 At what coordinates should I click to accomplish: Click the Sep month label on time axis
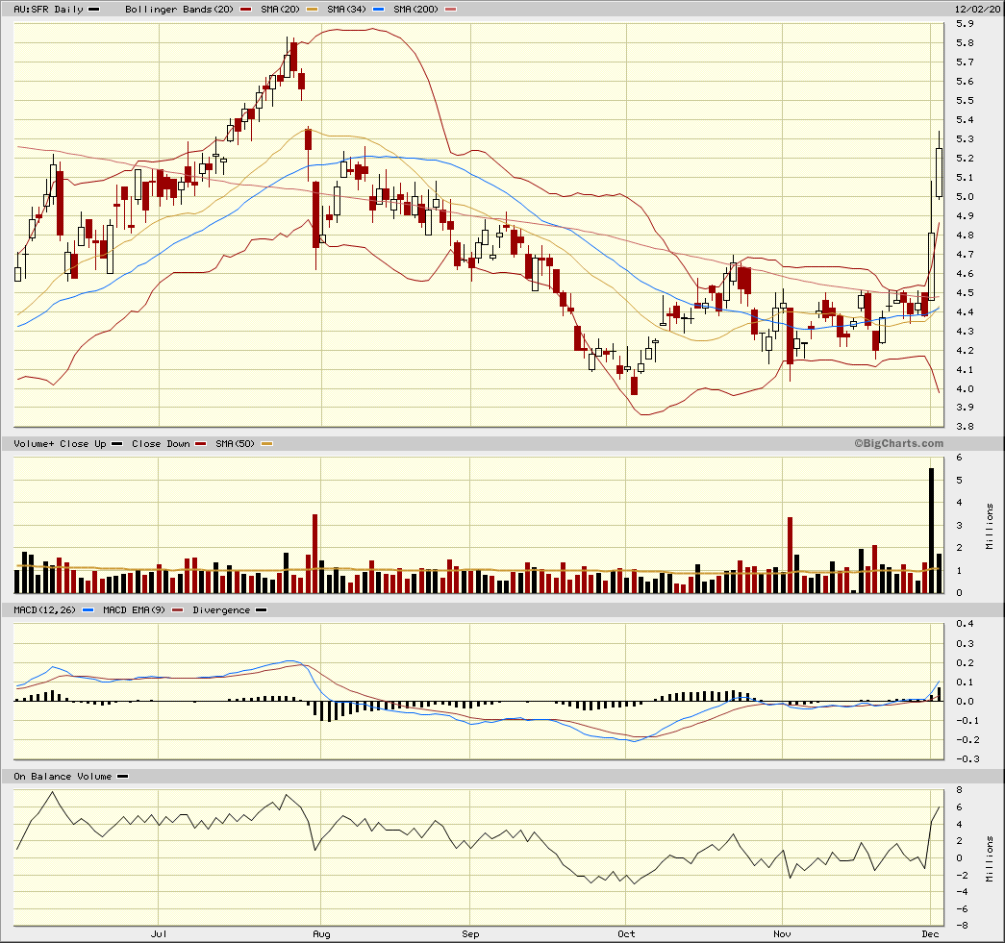tap(470, 934)
